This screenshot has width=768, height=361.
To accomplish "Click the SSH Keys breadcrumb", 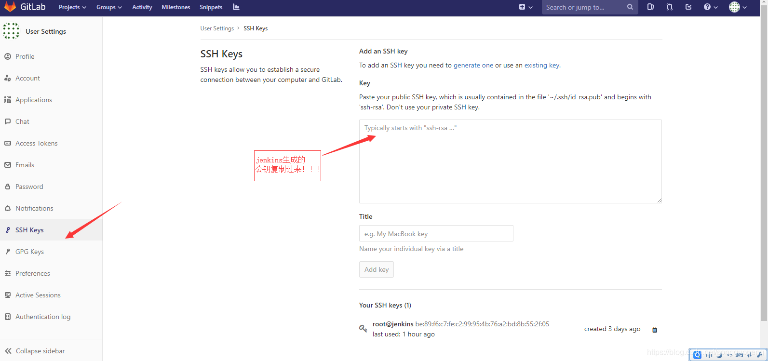I will click(x=256, y=28).
